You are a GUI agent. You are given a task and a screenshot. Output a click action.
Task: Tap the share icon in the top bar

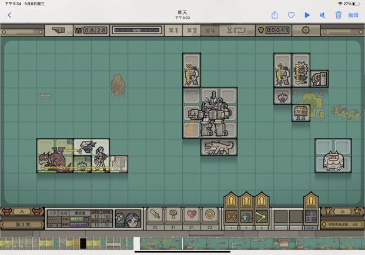pyautogui.click(x=274, y=15)
